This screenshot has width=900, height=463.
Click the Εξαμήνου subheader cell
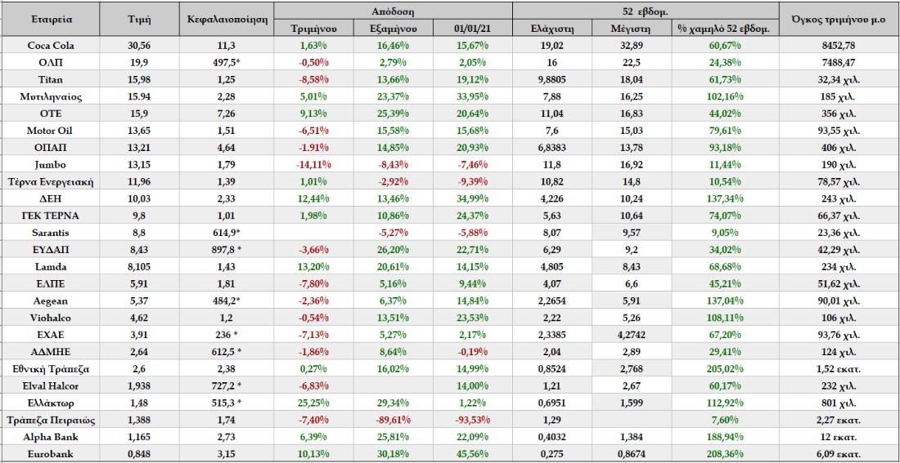(x=393, y=28)
